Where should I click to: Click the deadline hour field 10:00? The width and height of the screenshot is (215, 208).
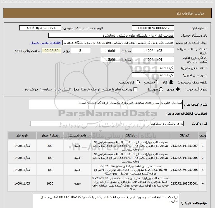[x=111, y=51]
